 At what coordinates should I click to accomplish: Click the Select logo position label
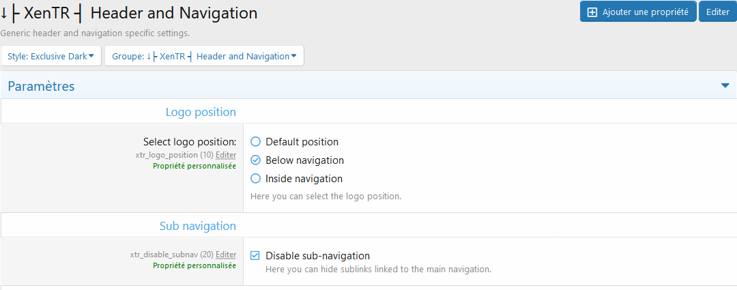(190, 142)
